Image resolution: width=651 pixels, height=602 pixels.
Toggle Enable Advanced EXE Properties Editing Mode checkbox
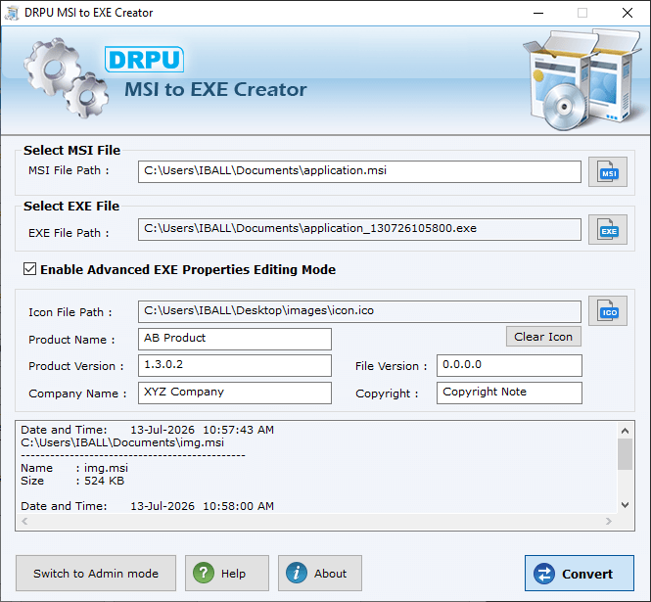pos(30,269)
